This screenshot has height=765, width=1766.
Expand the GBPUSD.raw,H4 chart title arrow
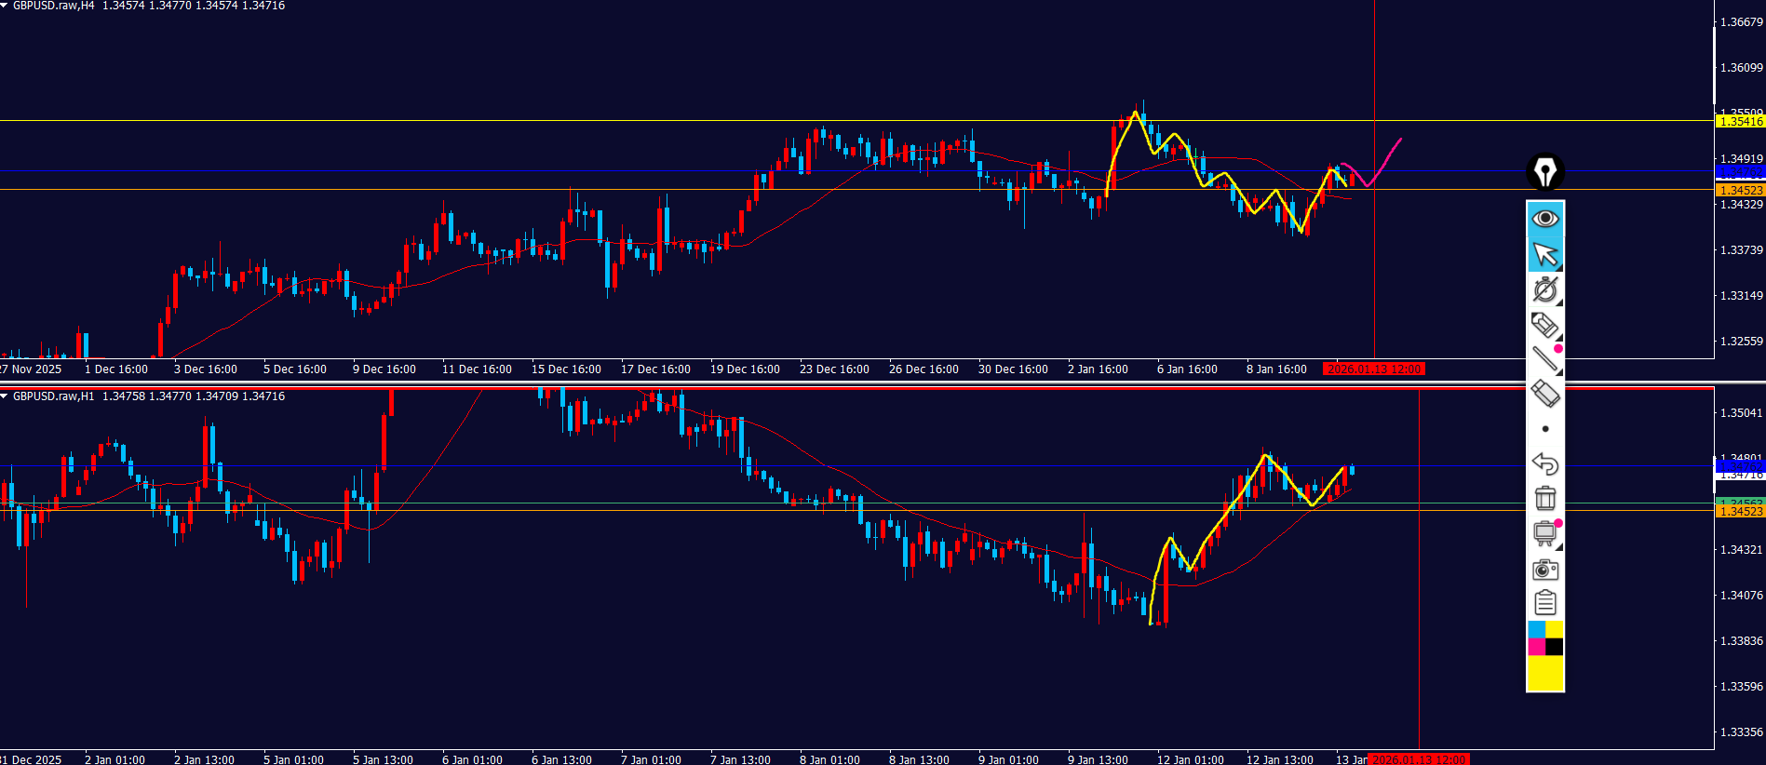click(x=5, y=6)
